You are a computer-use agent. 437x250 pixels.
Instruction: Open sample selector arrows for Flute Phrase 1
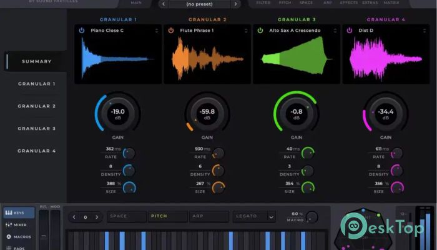246,31
